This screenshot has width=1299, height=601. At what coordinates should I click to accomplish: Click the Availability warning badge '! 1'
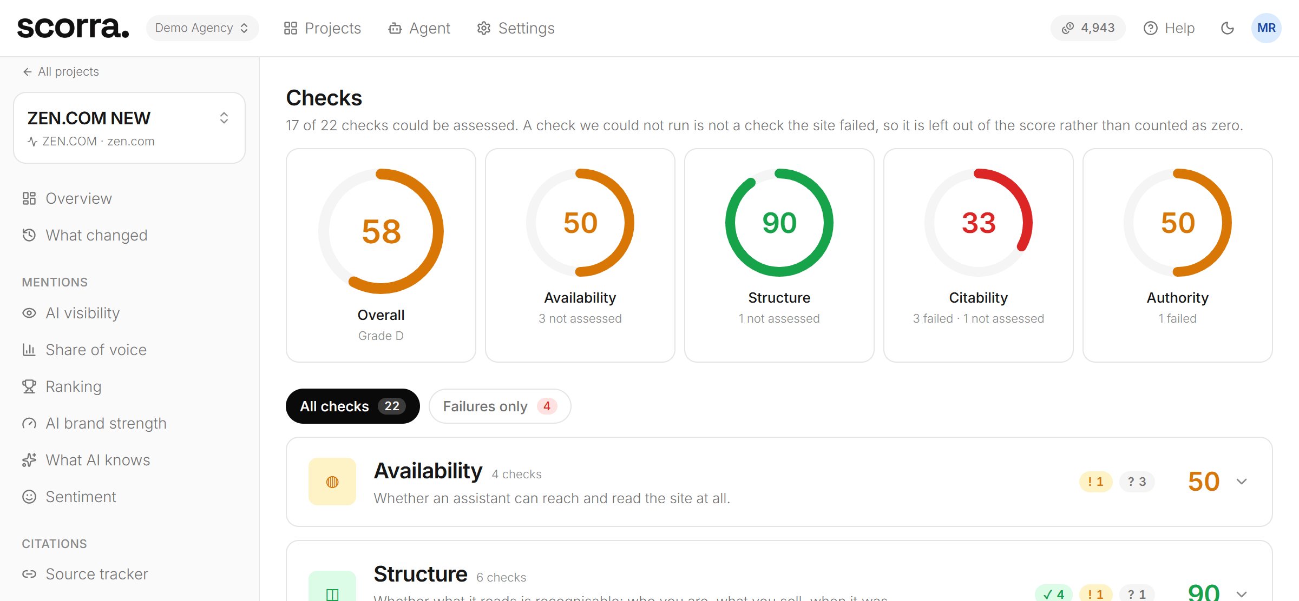coord(1095,482)
